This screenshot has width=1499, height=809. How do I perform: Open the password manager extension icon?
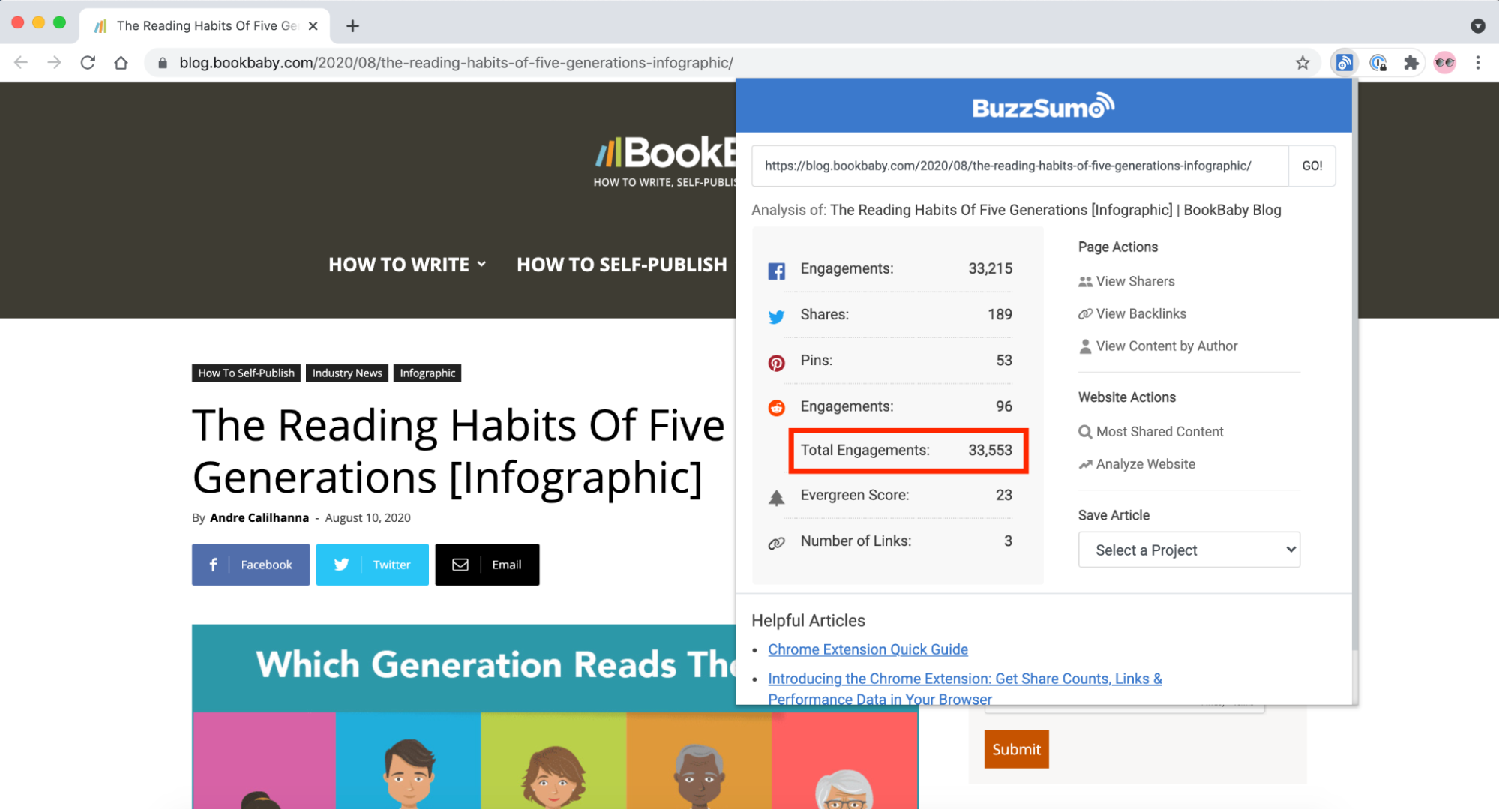tap(1378, 63)
